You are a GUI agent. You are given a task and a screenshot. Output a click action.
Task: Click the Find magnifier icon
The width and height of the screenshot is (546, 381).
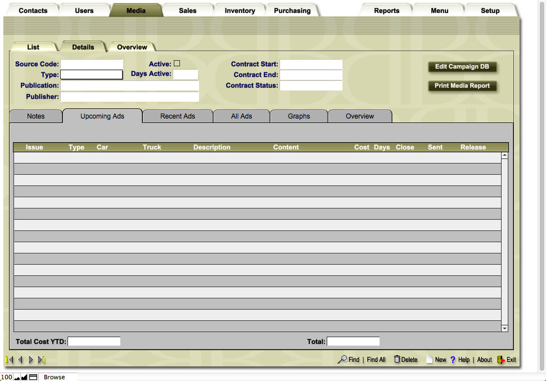pos(342,359)
